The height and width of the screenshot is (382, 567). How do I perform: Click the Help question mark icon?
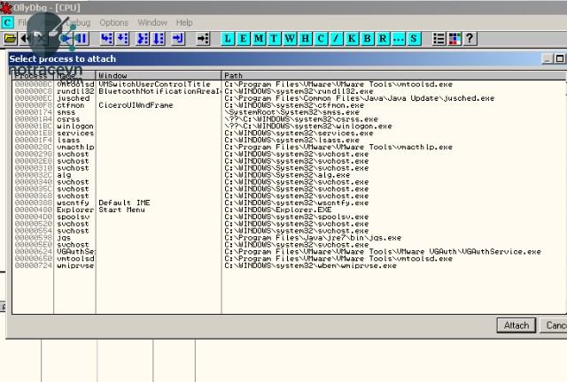(470, 39)
